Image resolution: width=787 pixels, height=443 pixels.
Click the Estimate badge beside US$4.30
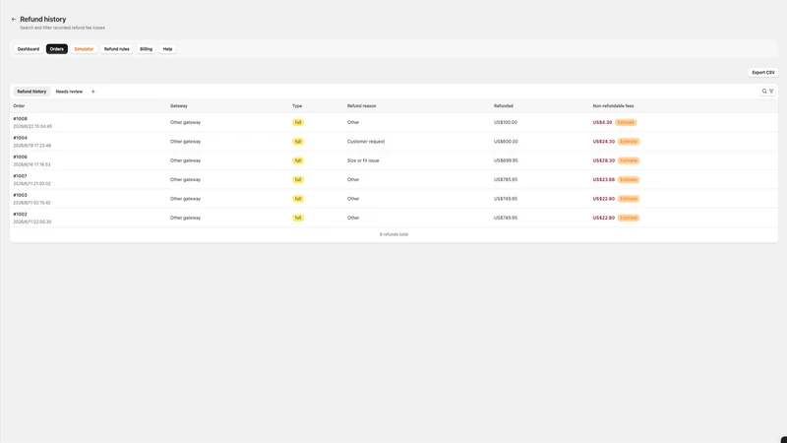[626, 122]
